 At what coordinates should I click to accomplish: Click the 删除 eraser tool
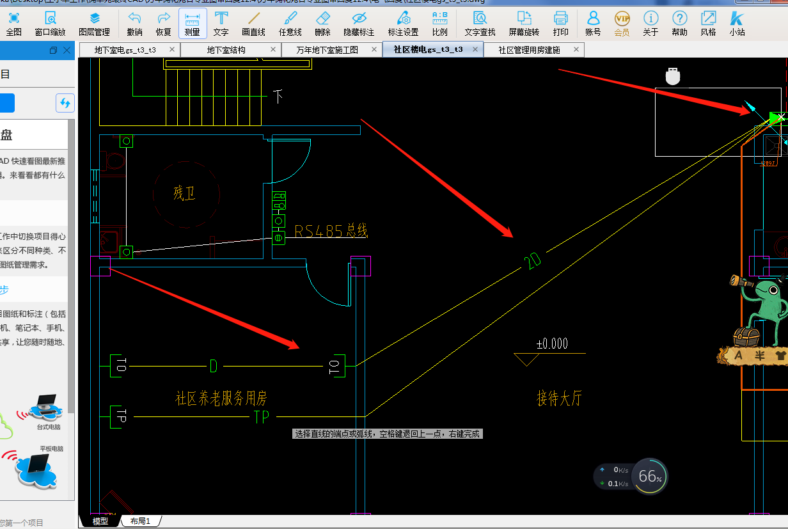(323, 24)
